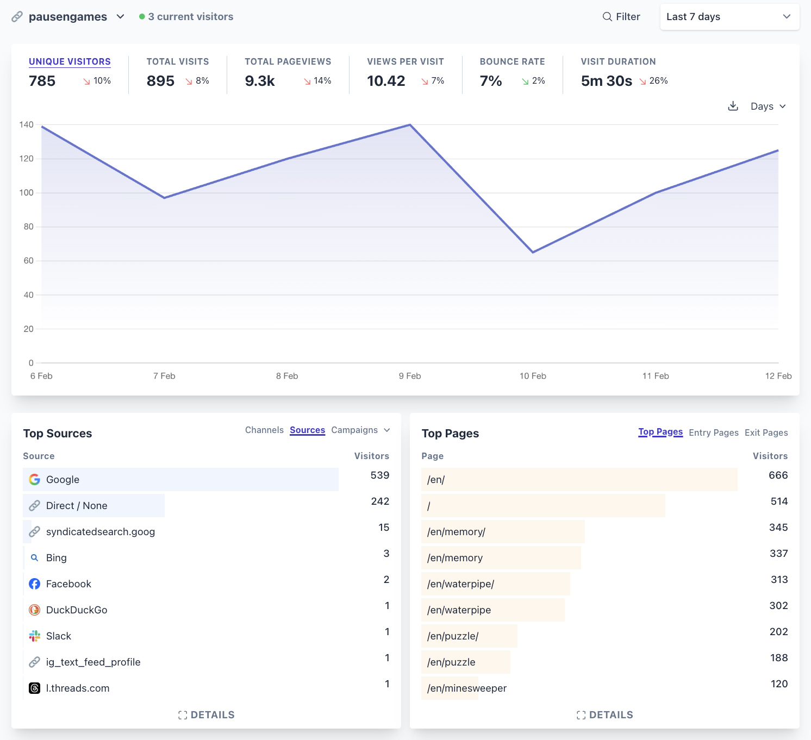Select the Visit Duration metric
Image resolution: width=811 pixels, height=740 pixels.
[624, 72]
